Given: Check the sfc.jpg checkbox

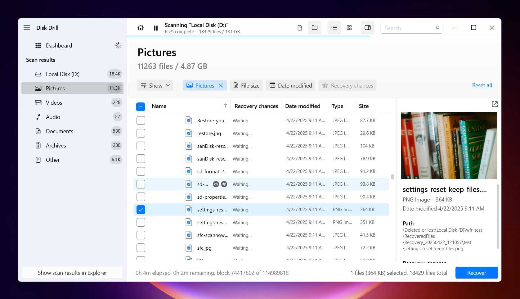Looking at the screenshot, I should 141,248.
